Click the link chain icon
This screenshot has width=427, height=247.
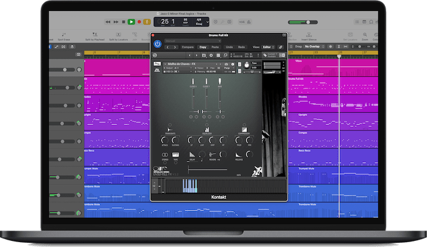tap(281, 47)
